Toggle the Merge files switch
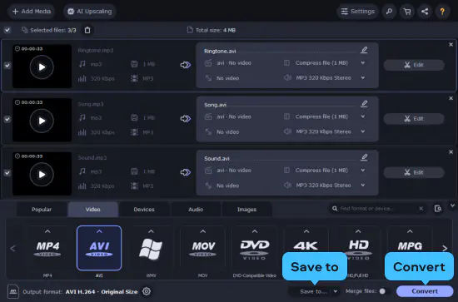The height and width of the screenshot is (302, 458). click(382, 291)
